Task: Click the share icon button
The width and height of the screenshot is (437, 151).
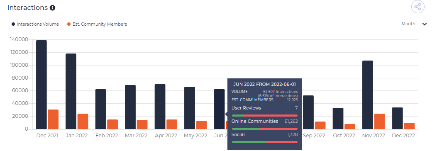Action: 417,7
